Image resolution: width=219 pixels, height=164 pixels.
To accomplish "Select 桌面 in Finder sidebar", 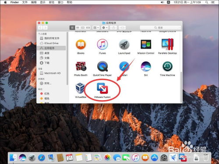I will pos(52,53).
